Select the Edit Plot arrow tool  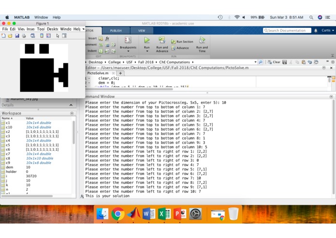pos(58,36)
